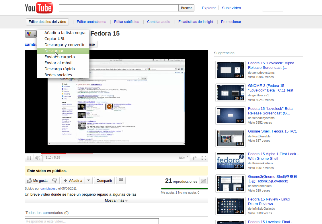Click the like ratio green bar
This screenshot has height=224, width=322.
click(x=184, y=189)
